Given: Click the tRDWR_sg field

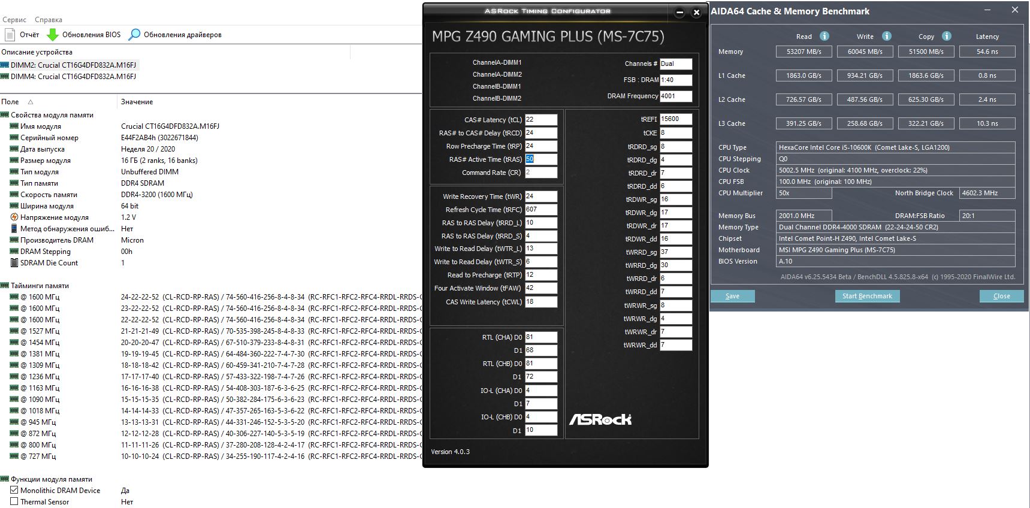Looking at the screenshot, I should 676,199.
